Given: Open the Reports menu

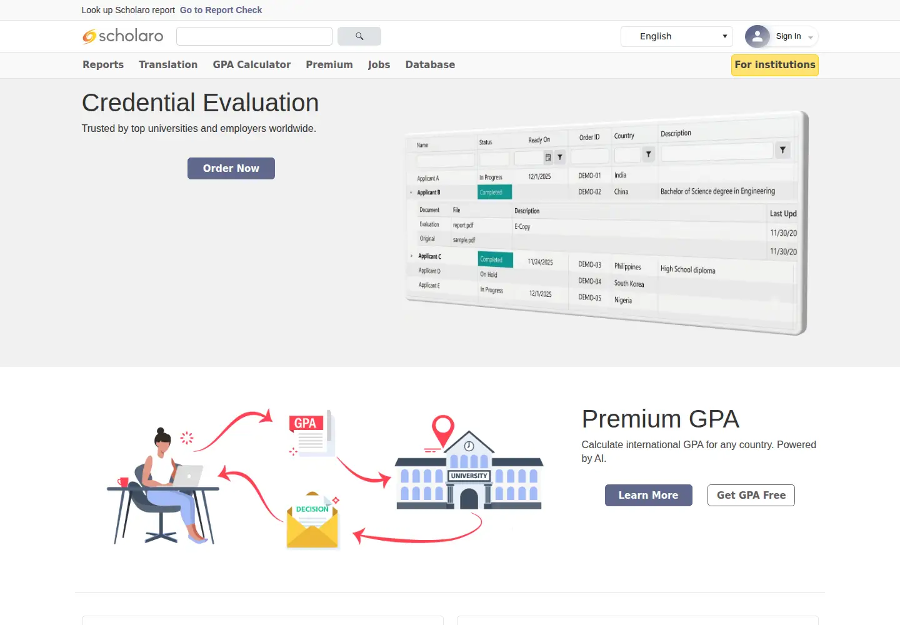Looking at the screenshot, I should (x=103, y=64).
